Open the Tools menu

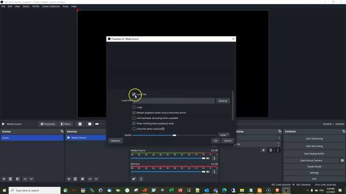point(66,6)
